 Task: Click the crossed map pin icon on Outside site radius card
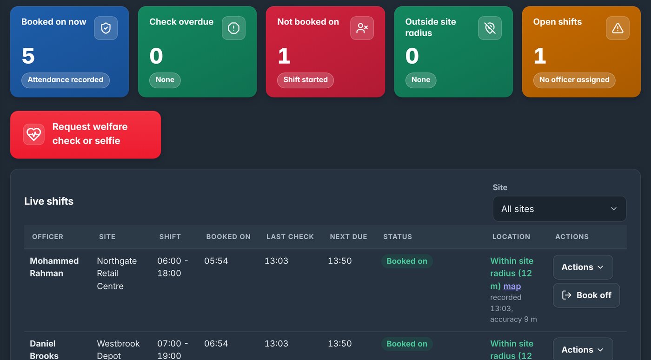tap(490, 28)
